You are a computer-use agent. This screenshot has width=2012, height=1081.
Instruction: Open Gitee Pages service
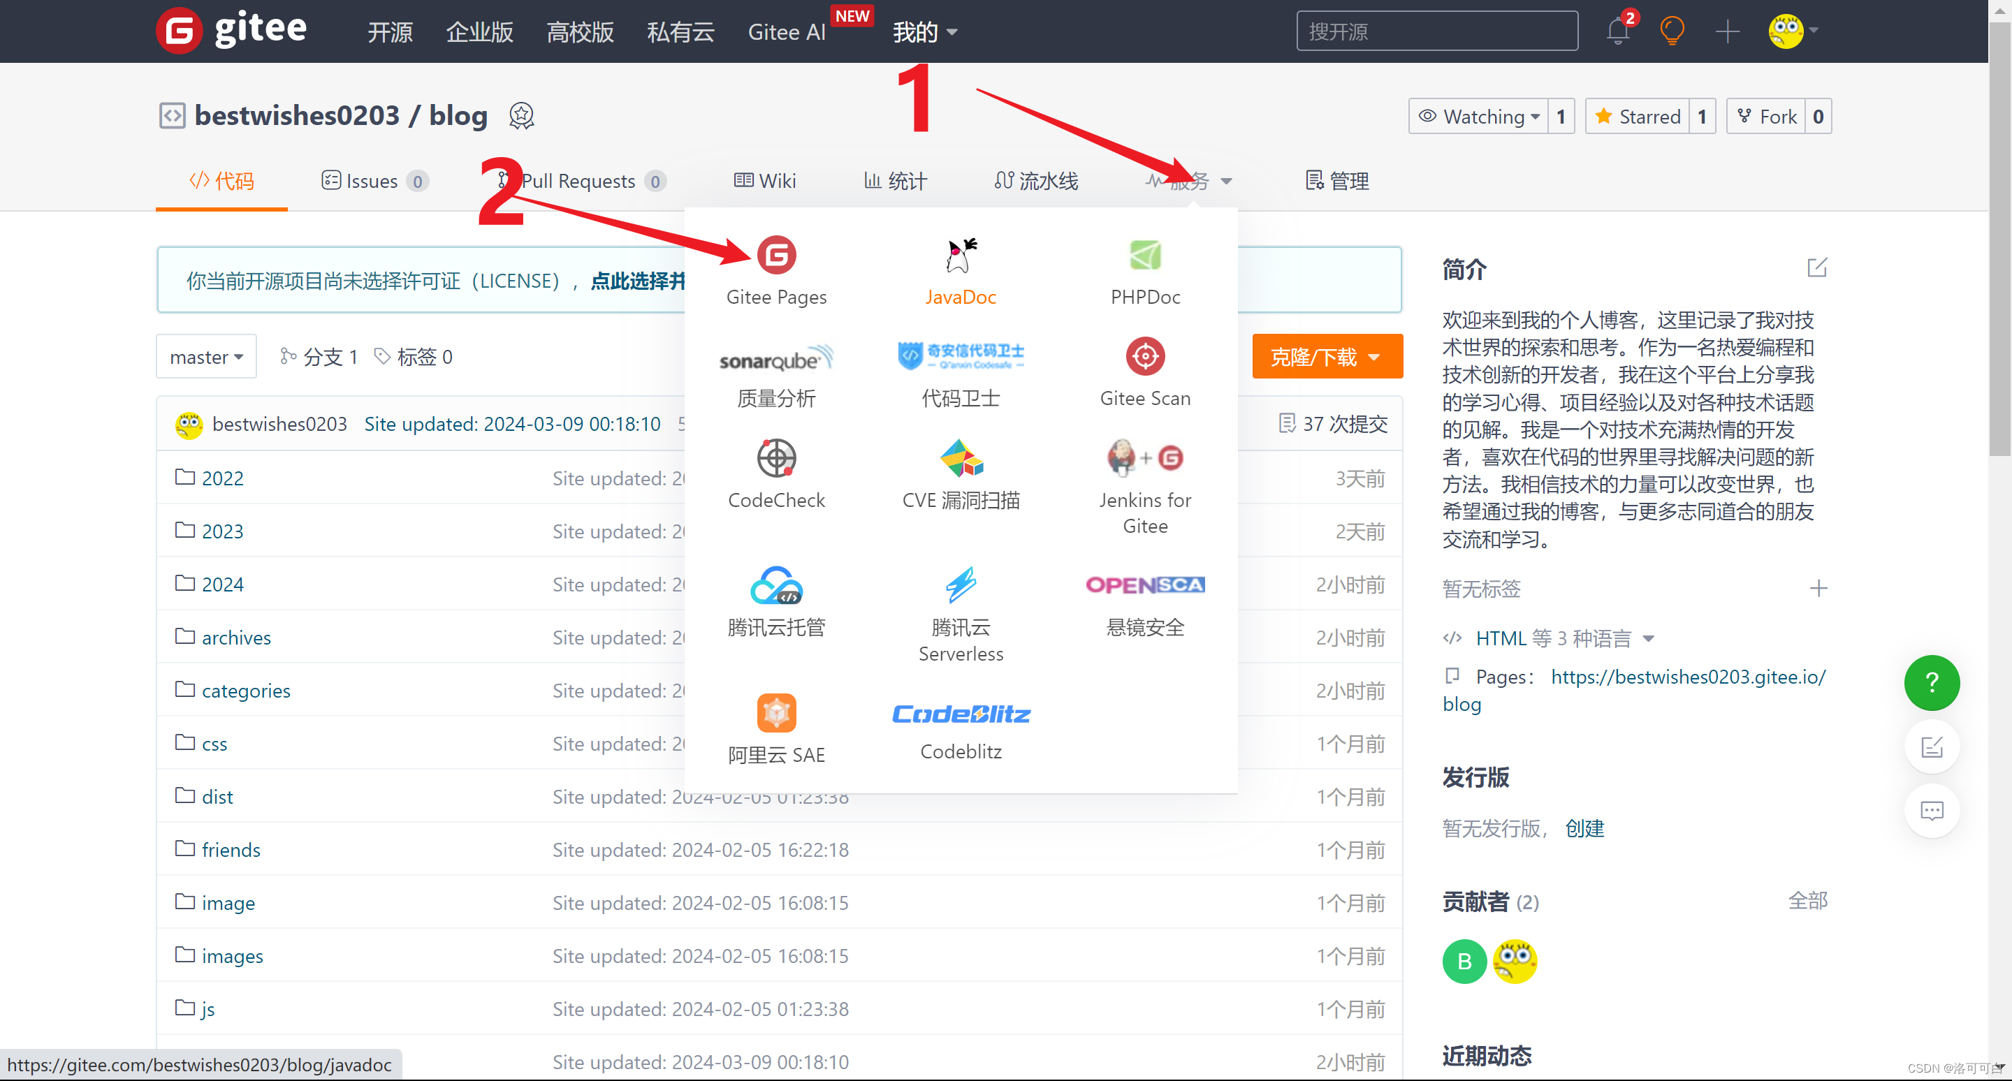click(775, 271)
